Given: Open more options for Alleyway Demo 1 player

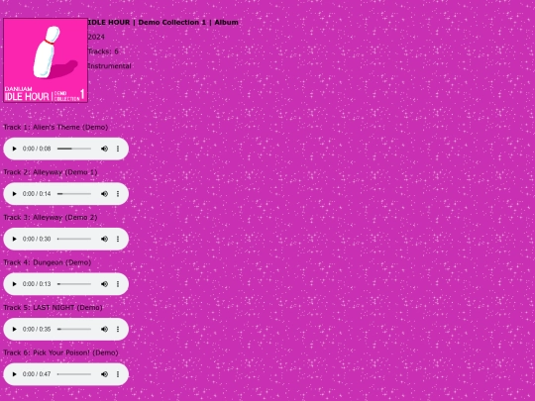Looking at the screenshot, I should [x=118, y=194].
